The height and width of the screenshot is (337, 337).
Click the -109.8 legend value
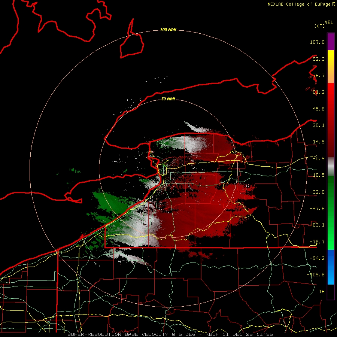pyautogui.click(x=316, y=275)
